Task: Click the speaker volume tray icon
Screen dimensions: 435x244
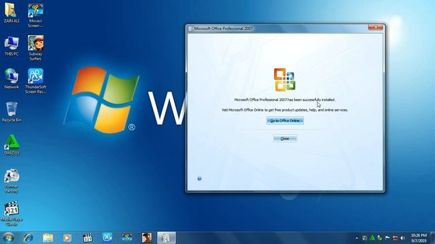Action: pos(403,238)
